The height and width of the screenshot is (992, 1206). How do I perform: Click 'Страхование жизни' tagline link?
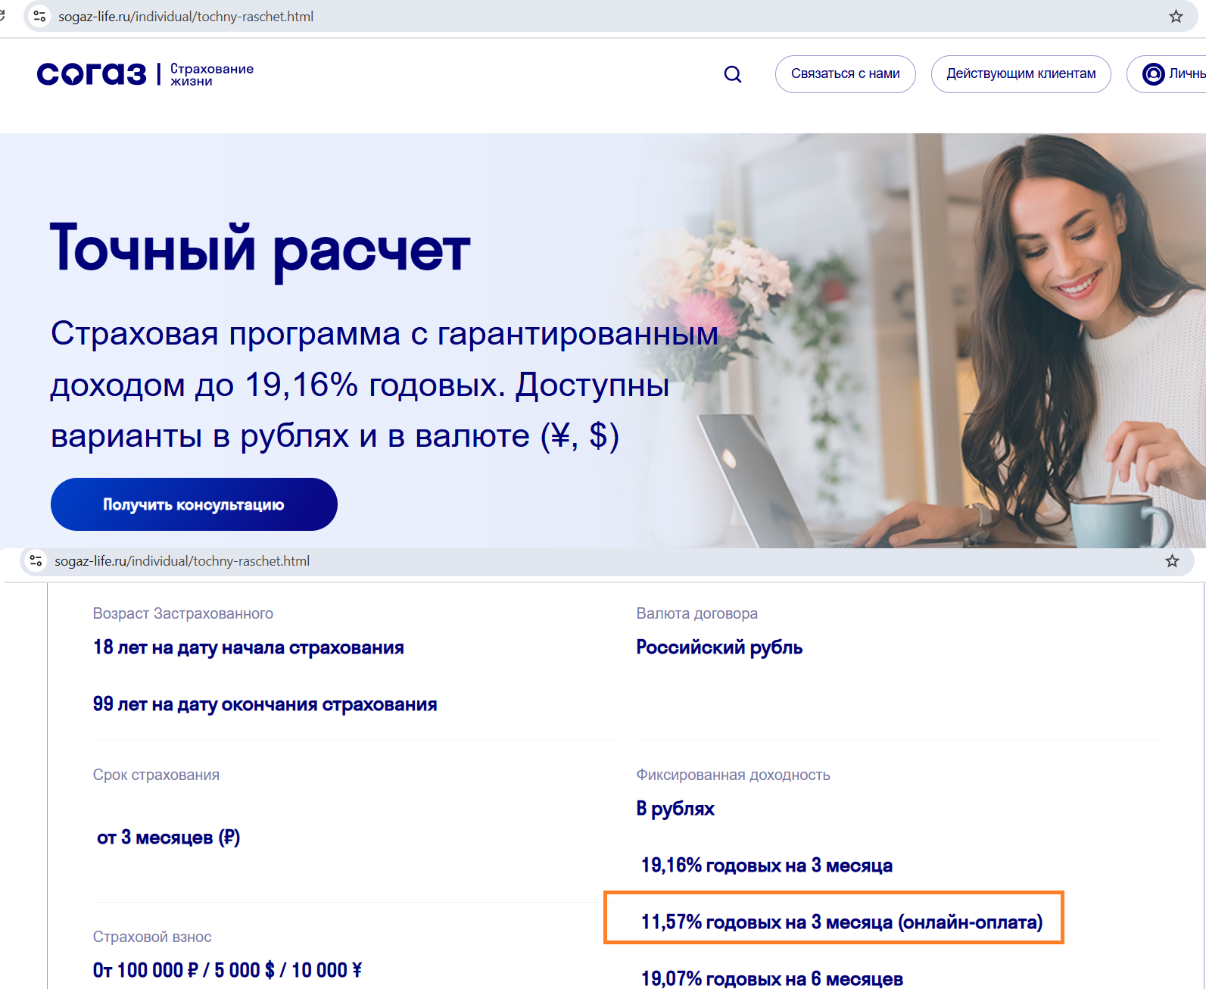coord(212,74)
